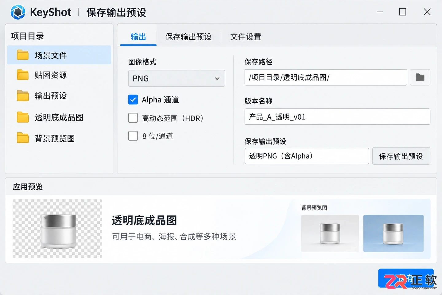Select the 输出预设 directory entry

click(59, 96)
